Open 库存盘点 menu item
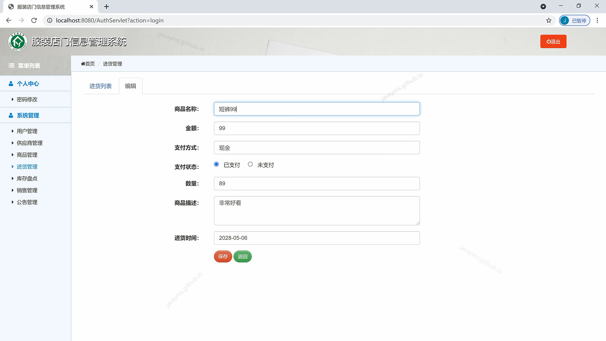This screenshot has width=606, height=341. [27, 178]
